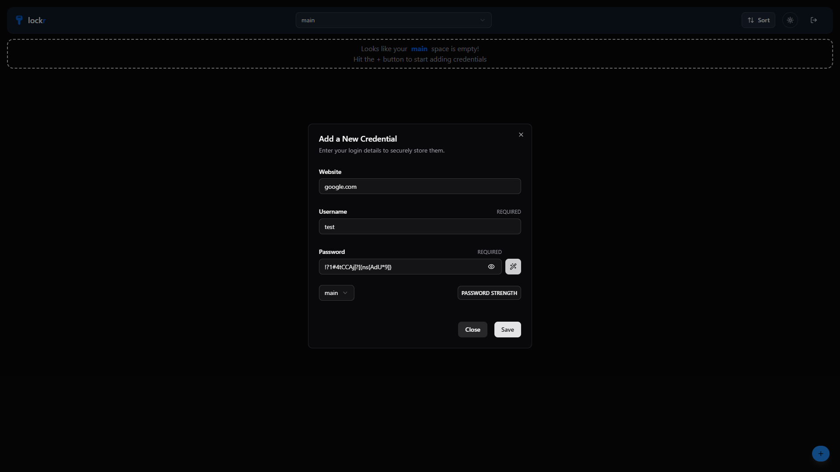Click the 'Hit the + button' hint text
The image size is (840, 472).
pos(420,59)
